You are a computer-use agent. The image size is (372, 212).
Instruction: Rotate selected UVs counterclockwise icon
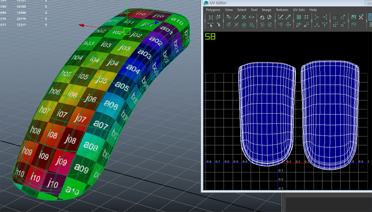point(262,24)
